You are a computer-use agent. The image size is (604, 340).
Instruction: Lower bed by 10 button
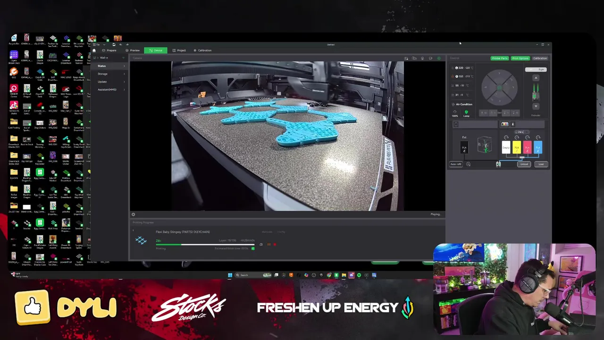pyautogui.click(x=515, y=113)
